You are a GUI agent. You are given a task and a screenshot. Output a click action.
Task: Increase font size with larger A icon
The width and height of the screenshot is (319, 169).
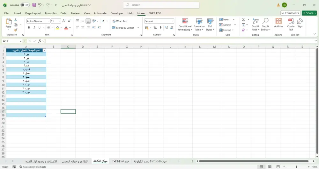click(64, 21)
